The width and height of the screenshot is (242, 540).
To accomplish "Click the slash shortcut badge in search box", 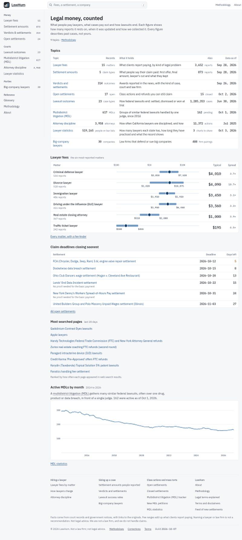I will tap(143, 5).
